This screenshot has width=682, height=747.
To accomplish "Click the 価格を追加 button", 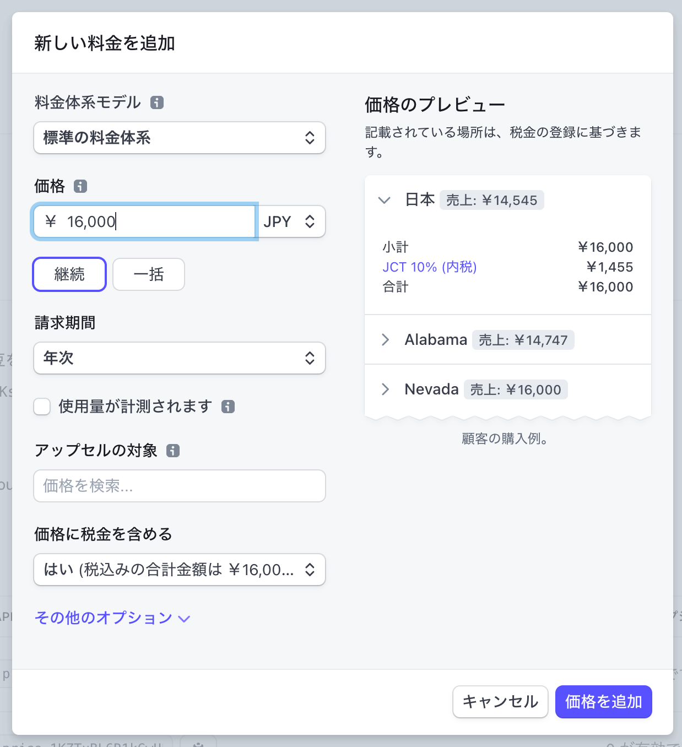I will (x=603, y=702).
